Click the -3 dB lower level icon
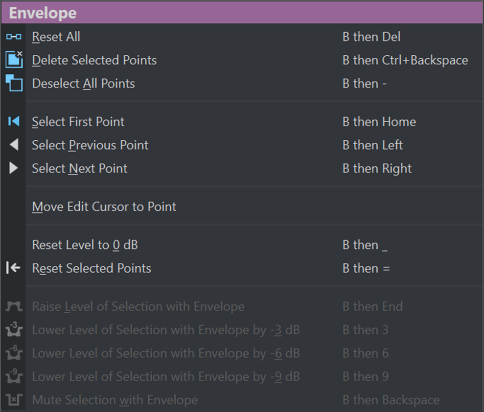This screenshot has height=412, width=484. [14, 329]
